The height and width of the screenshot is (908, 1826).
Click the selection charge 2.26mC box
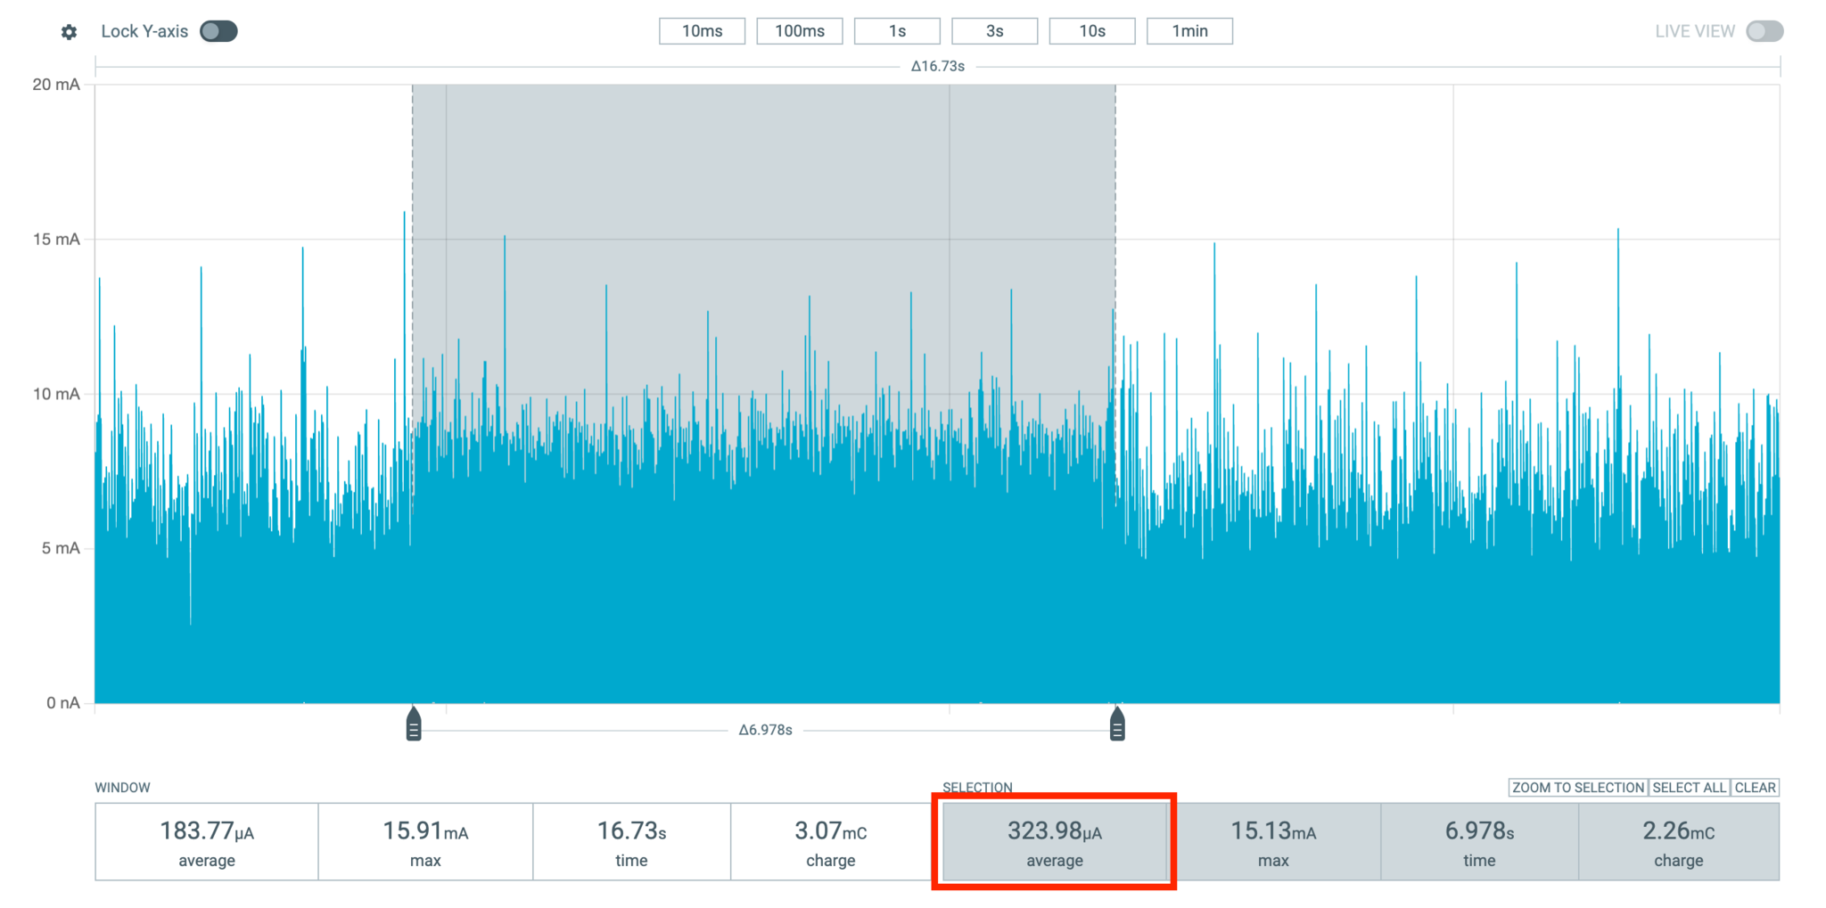(x=1678, y=842)
